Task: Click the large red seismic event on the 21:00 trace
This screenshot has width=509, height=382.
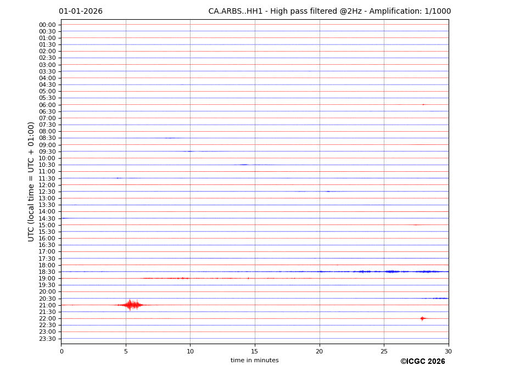Action: [x=131, y=305]
